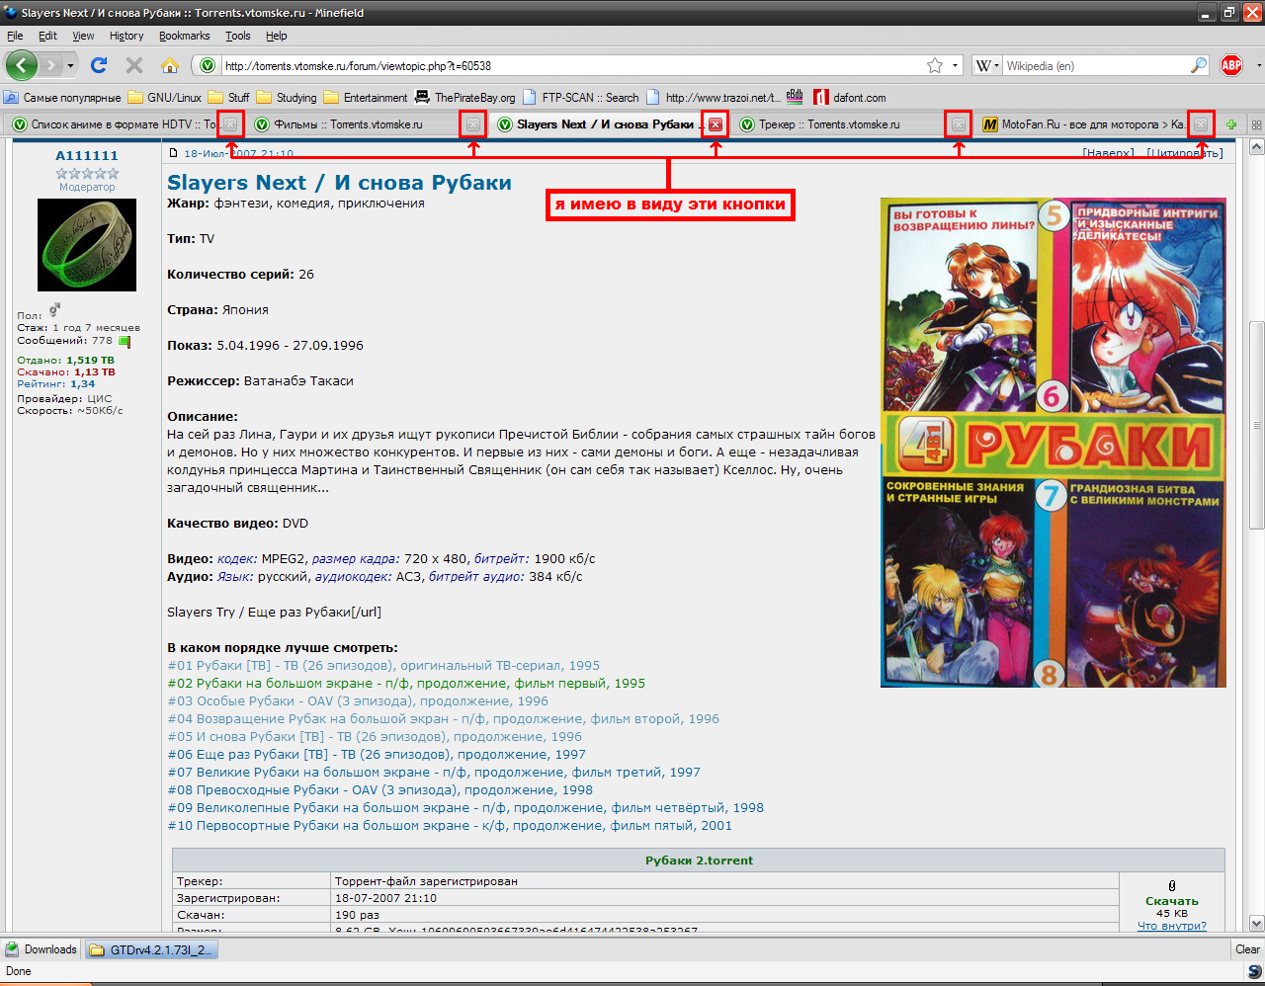Screen dimensions: 1265x986
Task: Open the View menu
Action: [x=83, y=36]
